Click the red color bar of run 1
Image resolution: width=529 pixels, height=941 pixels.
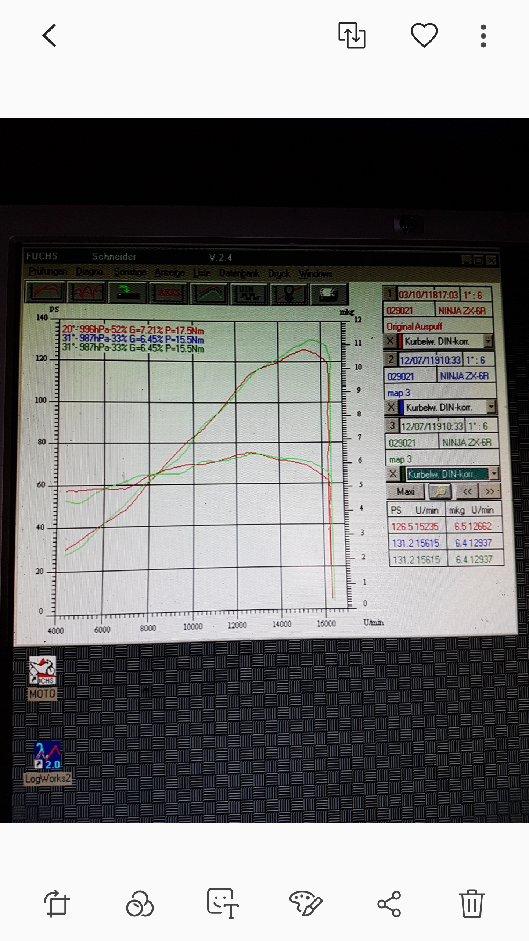400,341
